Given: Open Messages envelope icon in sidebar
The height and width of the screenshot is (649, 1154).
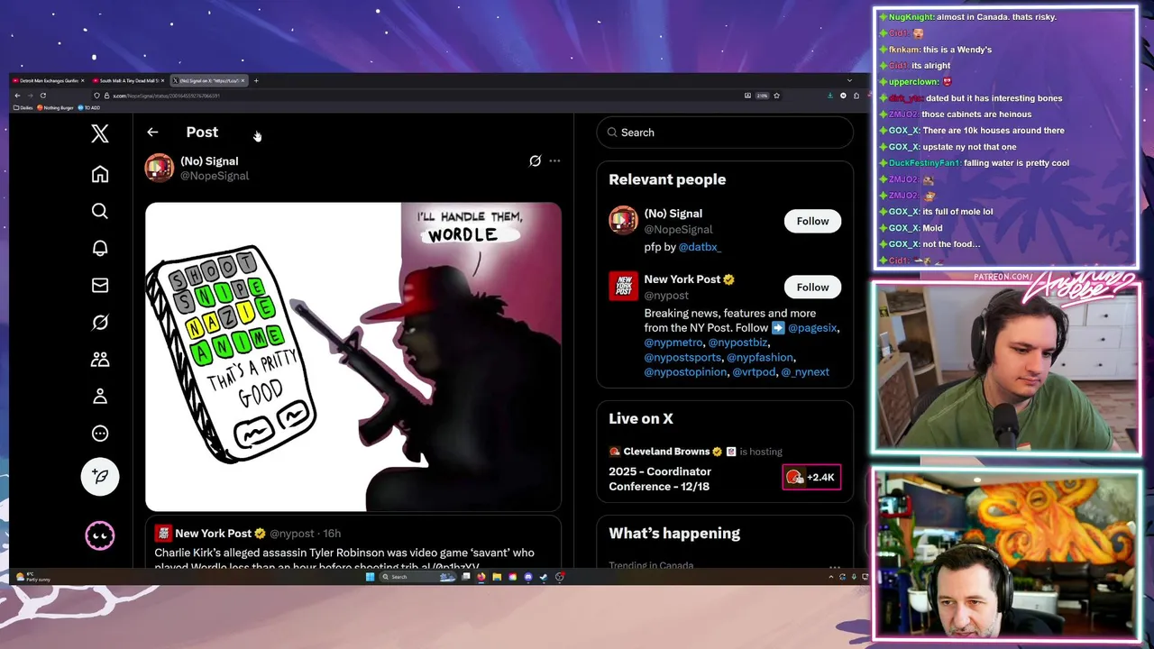Looking at the screenshot, I should coord(100,285).
